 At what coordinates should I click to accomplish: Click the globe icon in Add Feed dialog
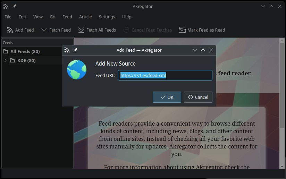click(77, 70)
